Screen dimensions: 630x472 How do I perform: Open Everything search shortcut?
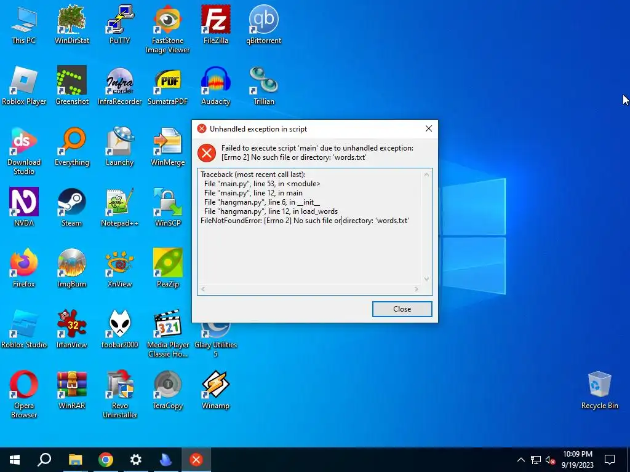pyautogui.click(x=72, y=147)
